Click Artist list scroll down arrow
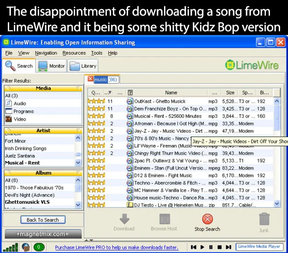This screenshot has width=288, height=253. (78, 162)
